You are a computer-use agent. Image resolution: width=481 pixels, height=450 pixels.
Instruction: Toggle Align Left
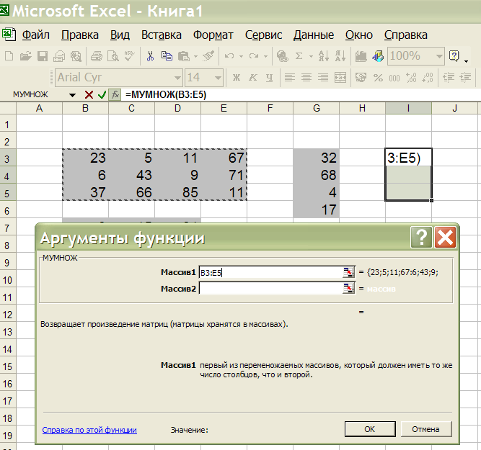[290, 78]
